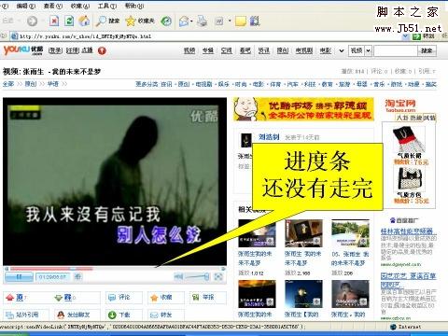Viewport: 448px width, 336px height.
Task: Open the Youku bookstore yellow banner ad
Action: tap(303, 109)
